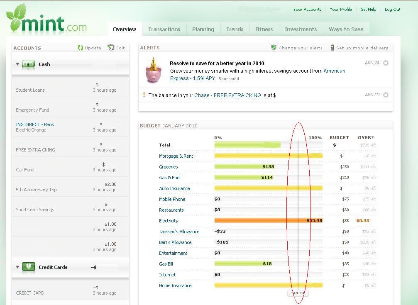Dismiss the JAN 12 alert
This screenshot has width=418, height=305.
pos(386,95)
